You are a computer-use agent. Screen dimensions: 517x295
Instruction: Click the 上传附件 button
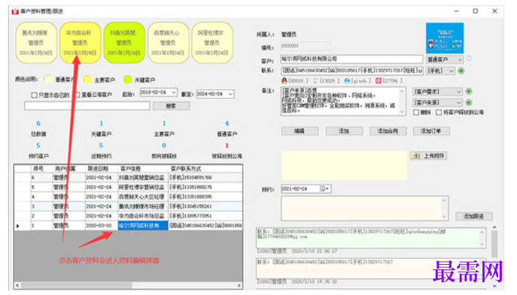tap(428, 156)
